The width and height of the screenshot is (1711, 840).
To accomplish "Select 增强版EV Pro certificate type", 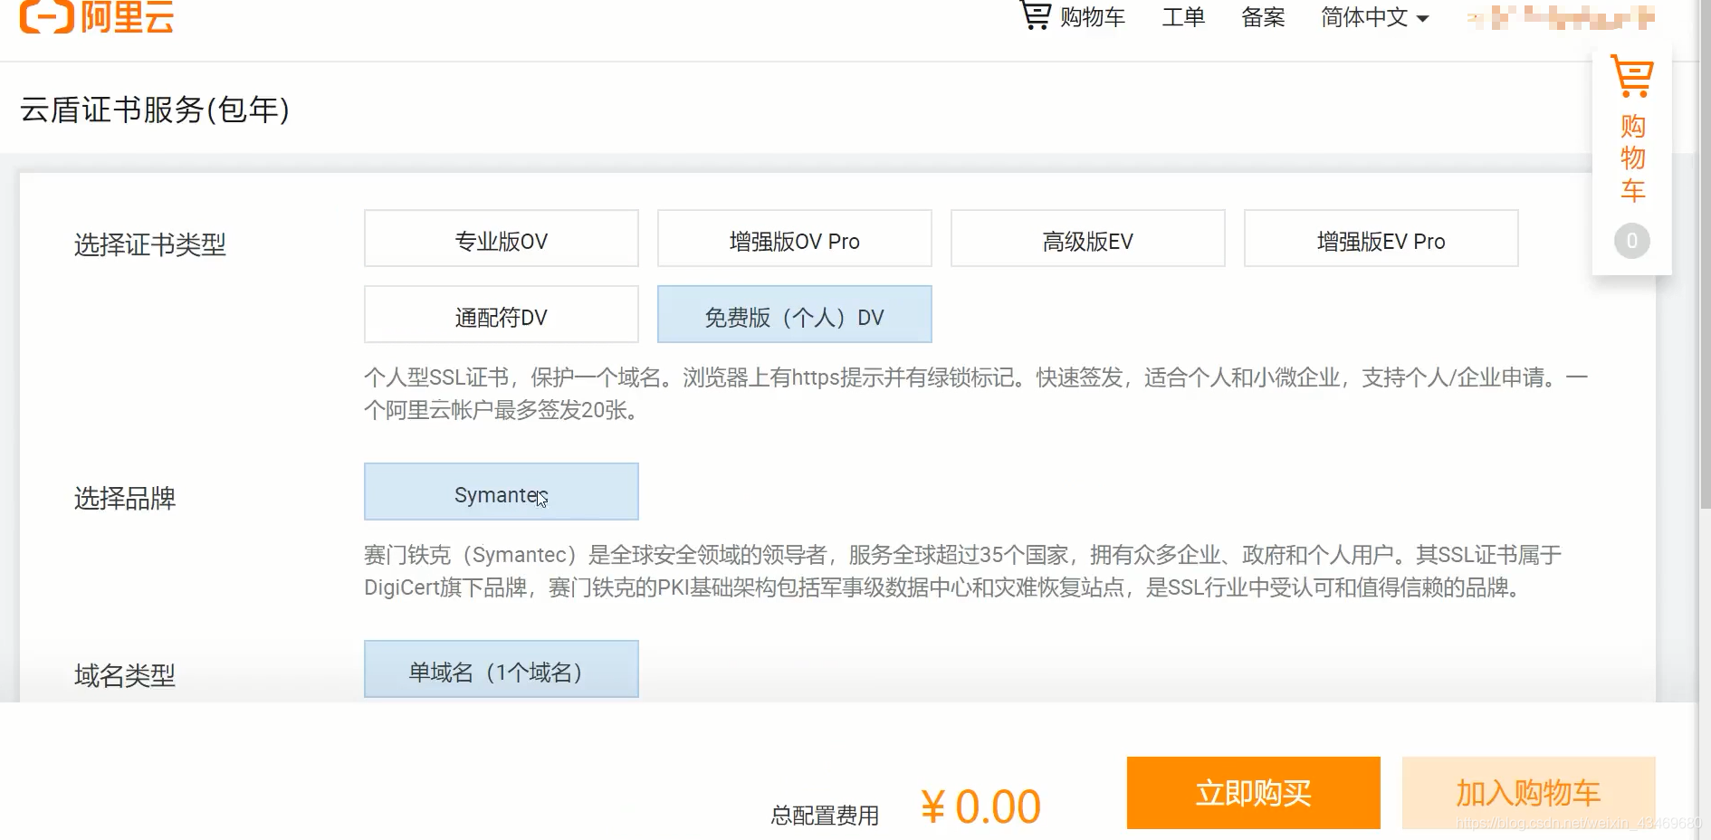I will click(1381, 239).
